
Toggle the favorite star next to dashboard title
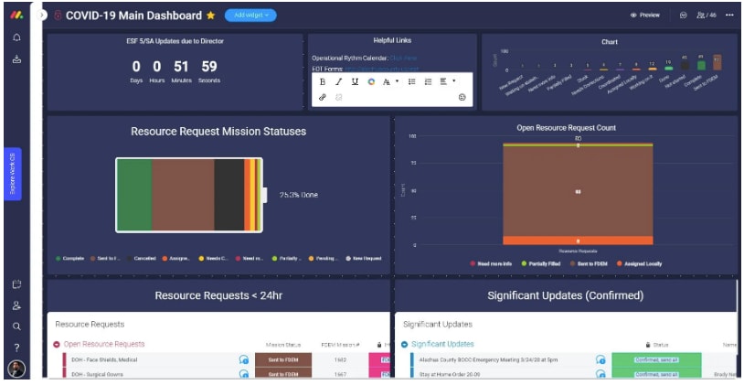[x=210, y=16]
